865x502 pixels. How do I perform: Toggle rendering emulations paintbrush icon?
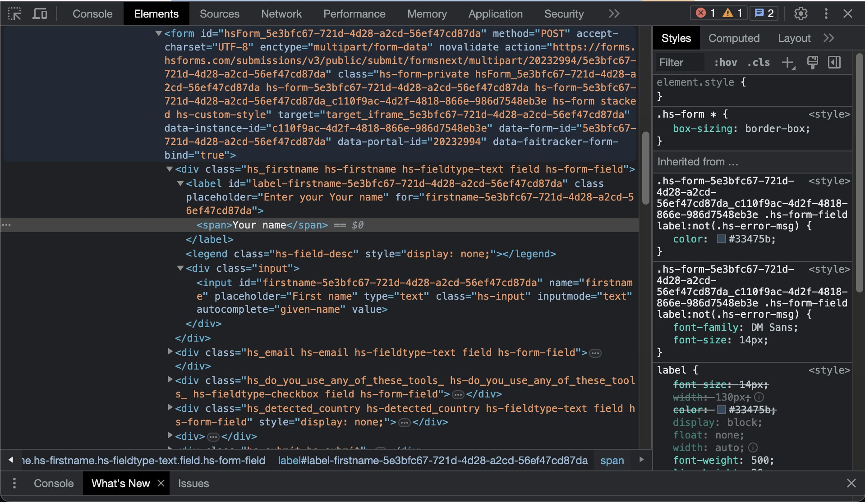tap(812, 63)
